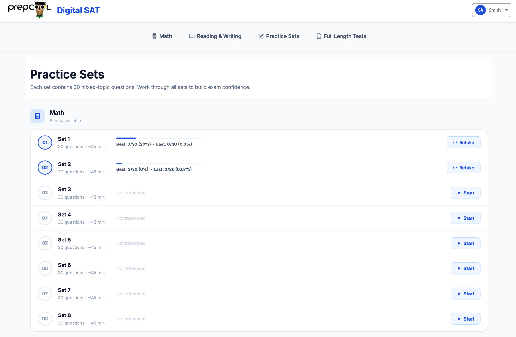Click the play triangle icon for Set 3
This screenshot has width=516, height=337.
(x=459, y=193)
